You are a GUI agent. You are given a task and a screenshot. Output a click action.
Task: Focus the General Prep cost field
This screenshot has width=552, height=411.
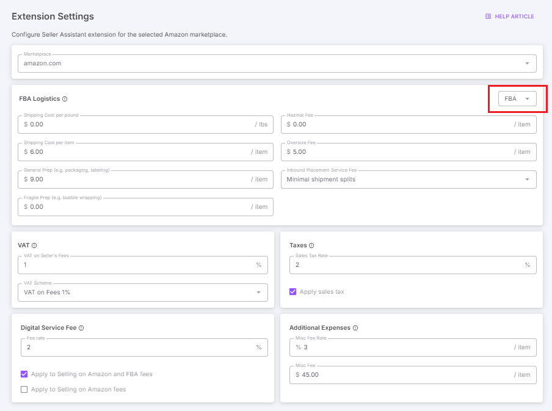click(x=137, y=180)
